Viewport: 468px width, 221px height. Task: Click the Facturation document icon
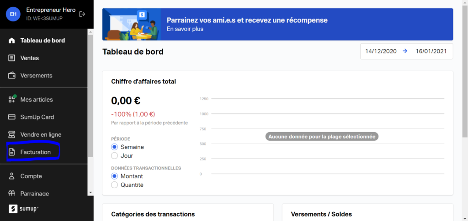click(x=12, y=152)
